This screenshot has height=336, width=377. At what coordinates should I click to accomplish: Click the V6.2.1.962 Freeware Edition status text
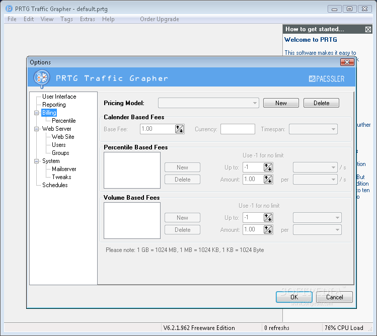(x=199, y=328)
